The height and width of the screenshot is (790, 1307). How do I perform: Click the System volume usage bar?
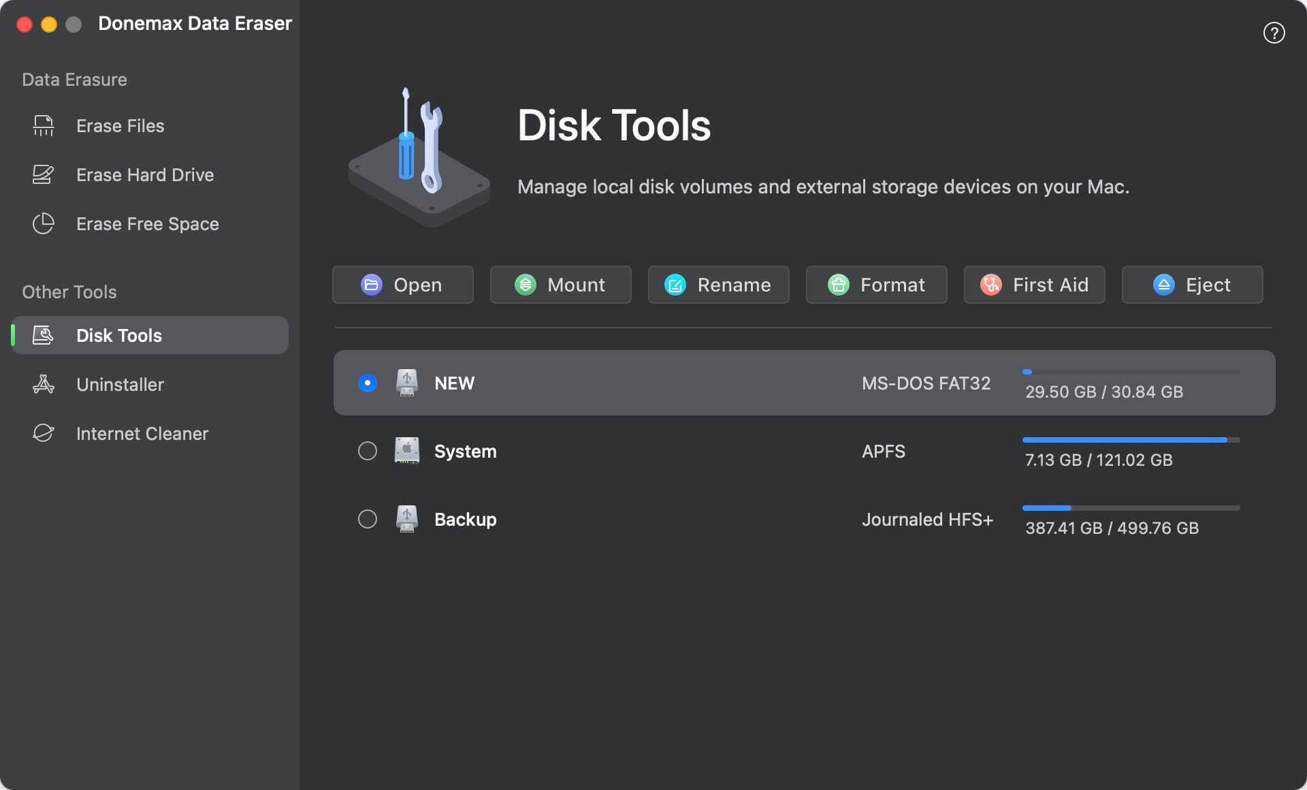pos(1131,440)
